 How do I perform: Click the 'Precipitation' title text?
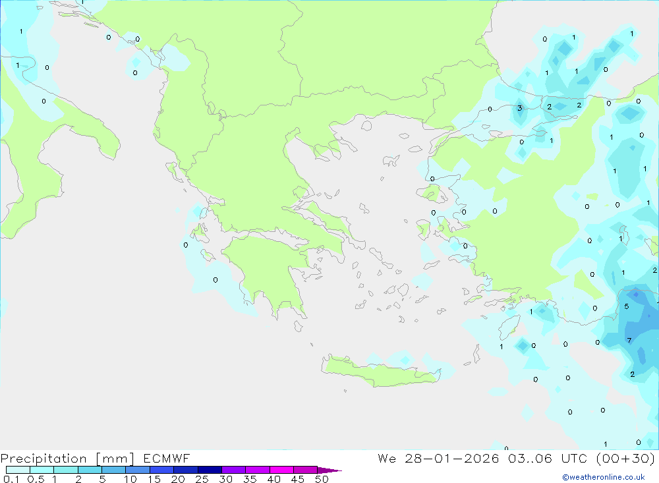pos(43,459)
